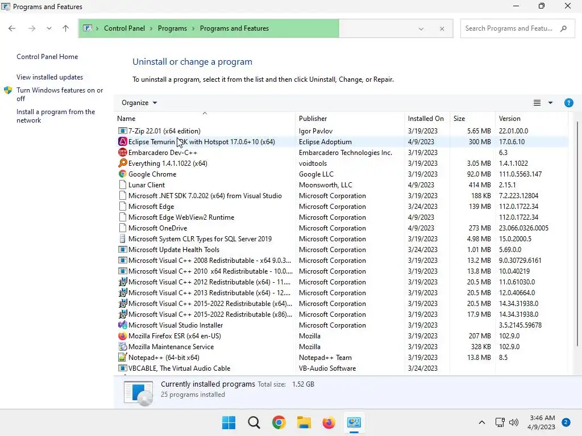Click Programs breadcrumb
Screen dimensions: 582x436
172,28
